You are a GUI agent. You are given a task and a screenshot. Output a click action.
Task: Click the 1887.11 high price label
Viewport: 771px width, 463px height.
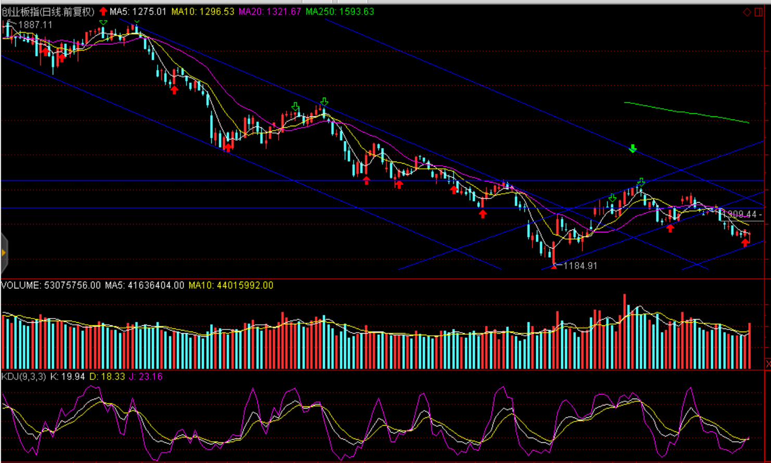tap(35, 25)
